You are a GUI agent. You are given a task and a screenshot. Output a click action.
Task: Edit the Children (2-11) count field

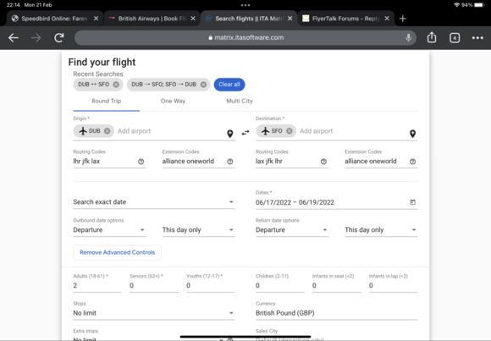(x=280, y=285)
